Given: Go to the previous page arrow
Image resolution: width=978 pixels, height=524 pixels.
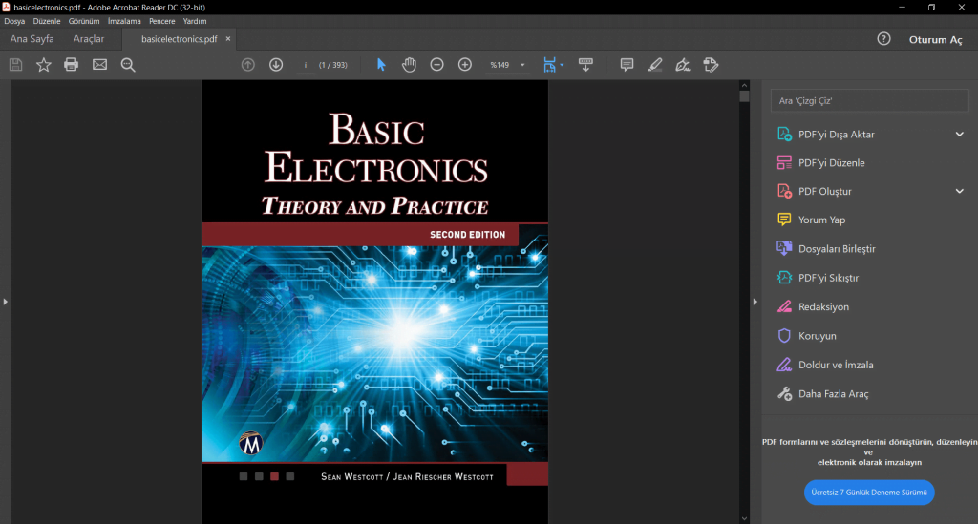Looking at the screenshot, I should [248, 65].
